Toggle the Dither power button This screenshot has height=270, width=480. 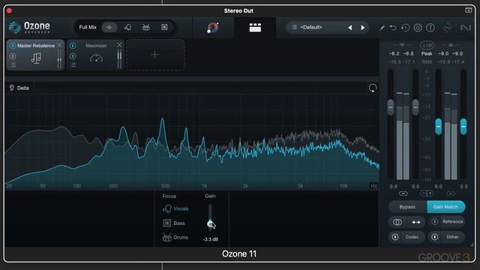(435, 237)
